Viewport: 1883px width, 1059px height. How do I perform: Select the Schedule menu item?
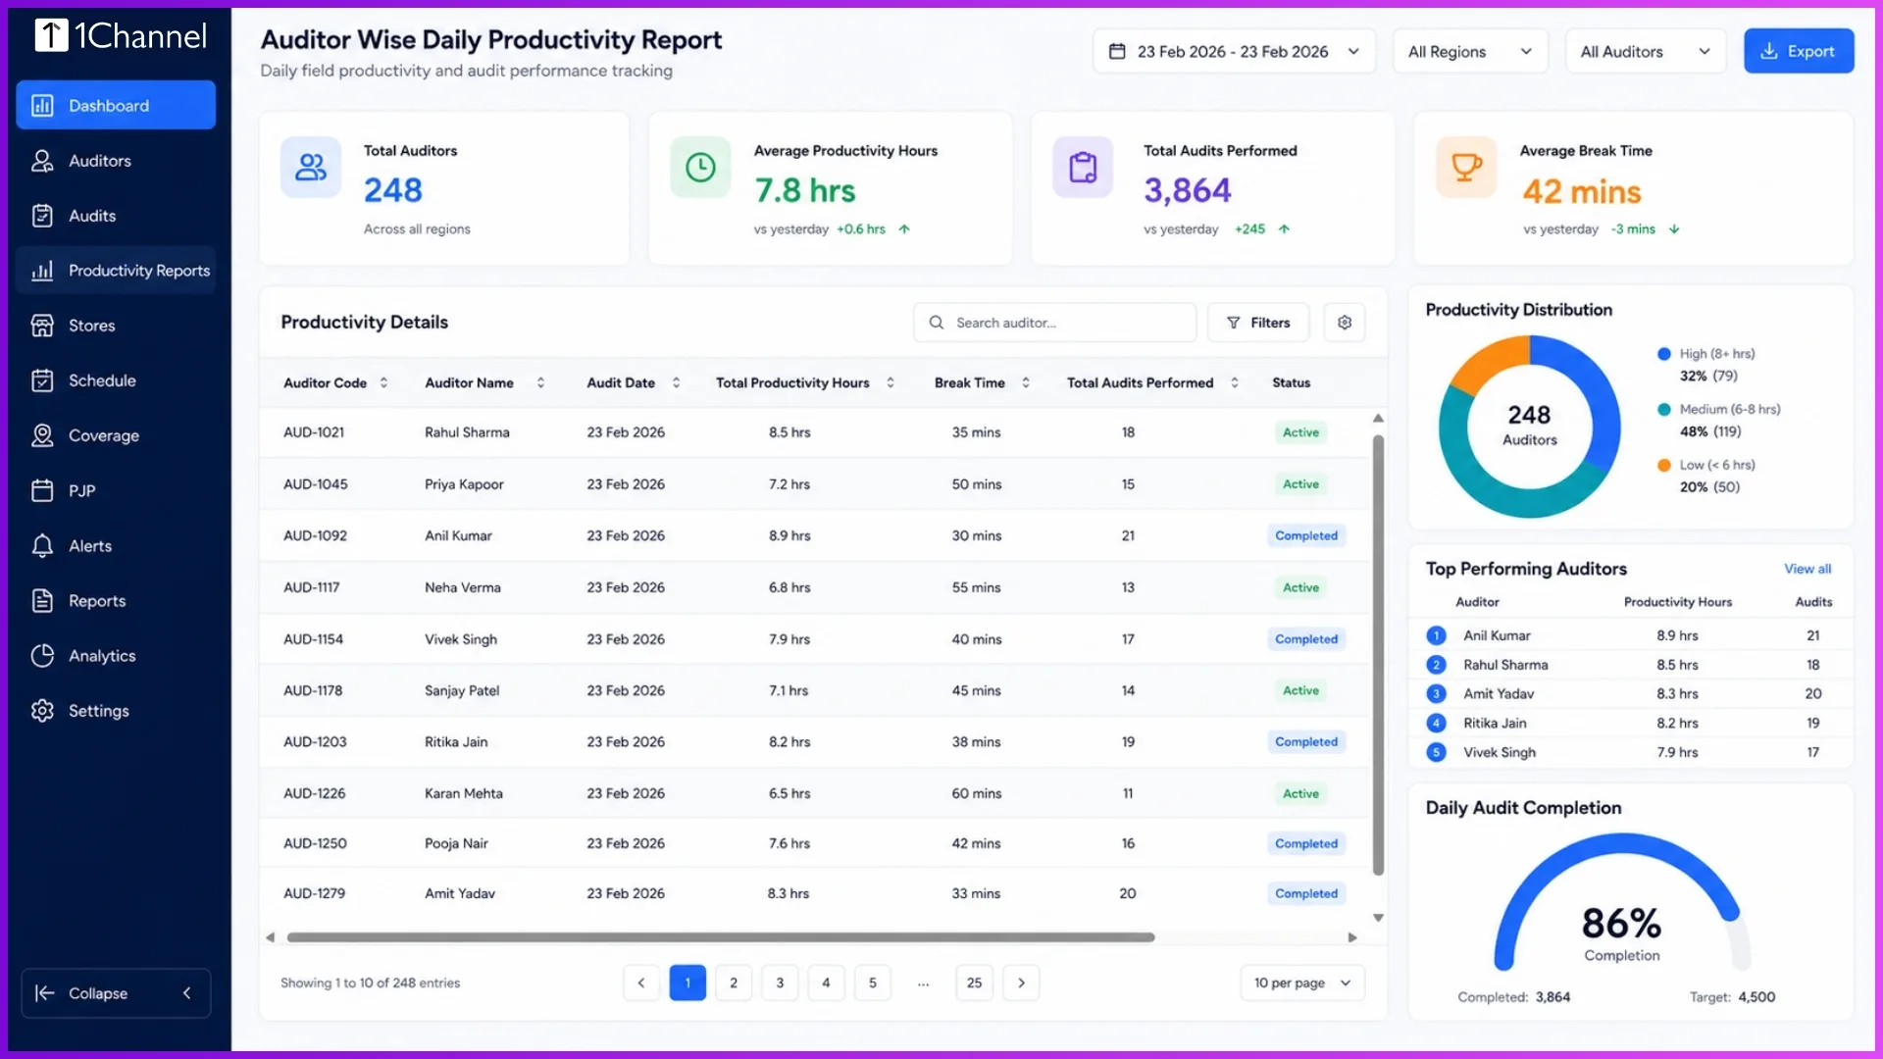(x=116, y=380)
